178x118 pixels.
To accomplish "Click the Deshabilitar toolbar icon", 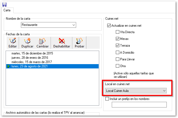I will [62, 43].
